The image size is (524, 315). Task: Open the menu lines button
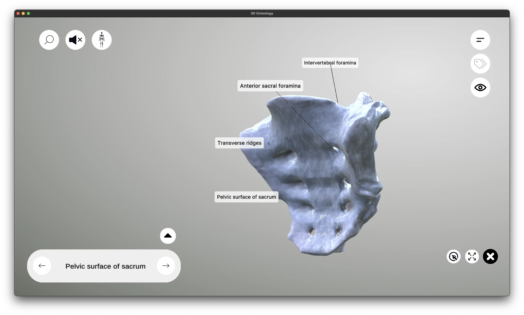tap(480, 40)
